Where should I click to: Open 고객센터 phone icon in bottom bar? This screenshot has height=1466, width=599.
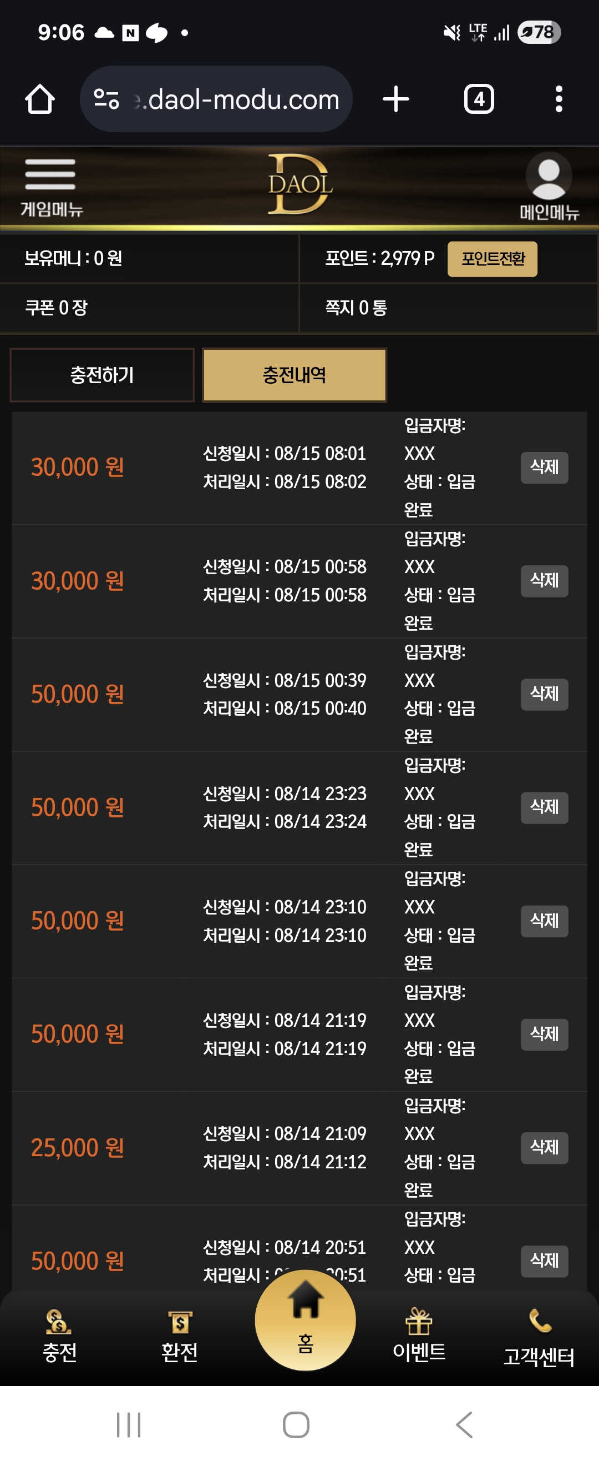[x=539, y=1337]
